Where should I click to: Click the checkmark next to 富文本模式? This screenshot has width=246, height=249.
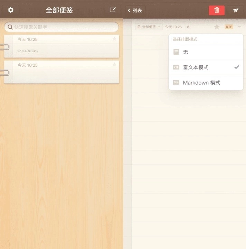(236, 67)
